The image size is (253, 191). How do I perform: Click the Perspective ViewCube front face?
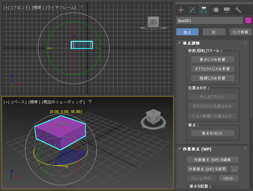(x=157, y=119)
